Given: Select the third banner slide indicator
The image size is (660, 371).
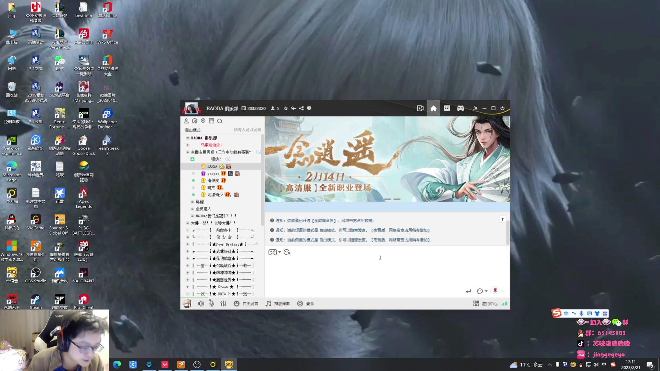Looking at the screenshot, I should point(397,199).
